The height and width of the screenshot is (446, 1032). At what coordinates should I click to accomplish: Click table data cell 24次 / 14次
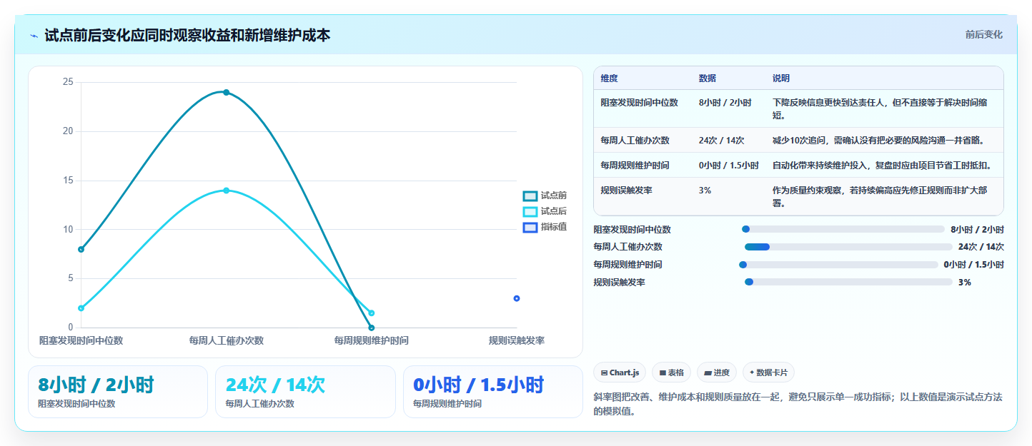click(x=722, y=141)
